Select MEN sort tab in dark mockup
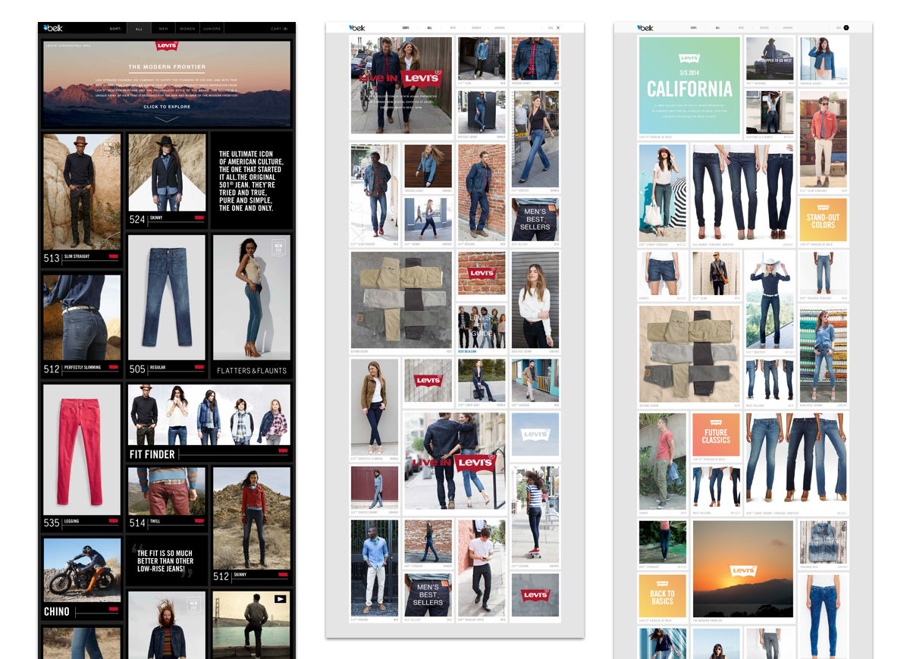910x659 pixels. [163, 29]
